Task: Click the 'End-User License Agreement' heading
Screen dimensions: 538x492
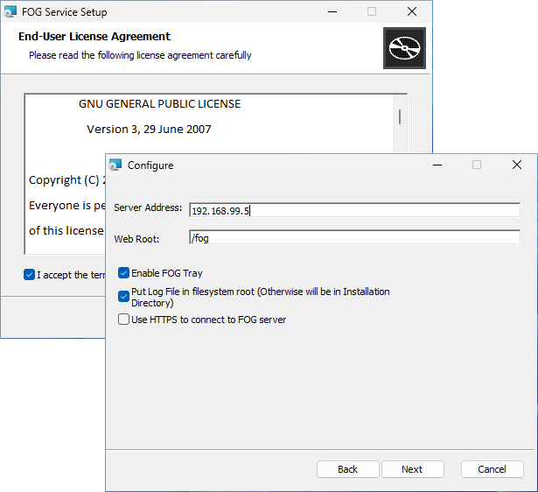Action: tap(94, 37)
